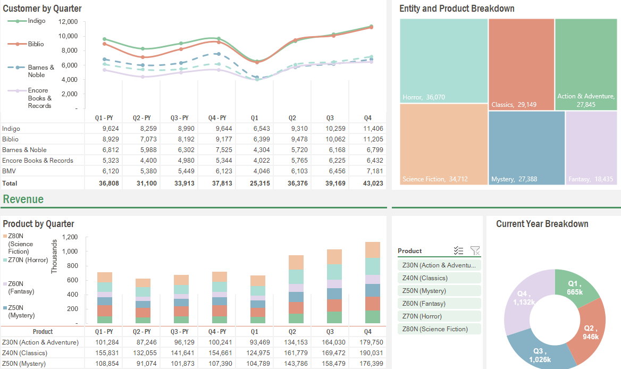The image size is (621, 369).
Task: Toggle the Z30N (Action & Adventure) slicer item
Action: click(439, 264)
